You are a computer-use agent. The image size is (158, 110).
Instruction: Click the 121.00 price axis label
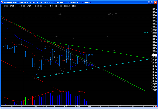tap(154, 81)
